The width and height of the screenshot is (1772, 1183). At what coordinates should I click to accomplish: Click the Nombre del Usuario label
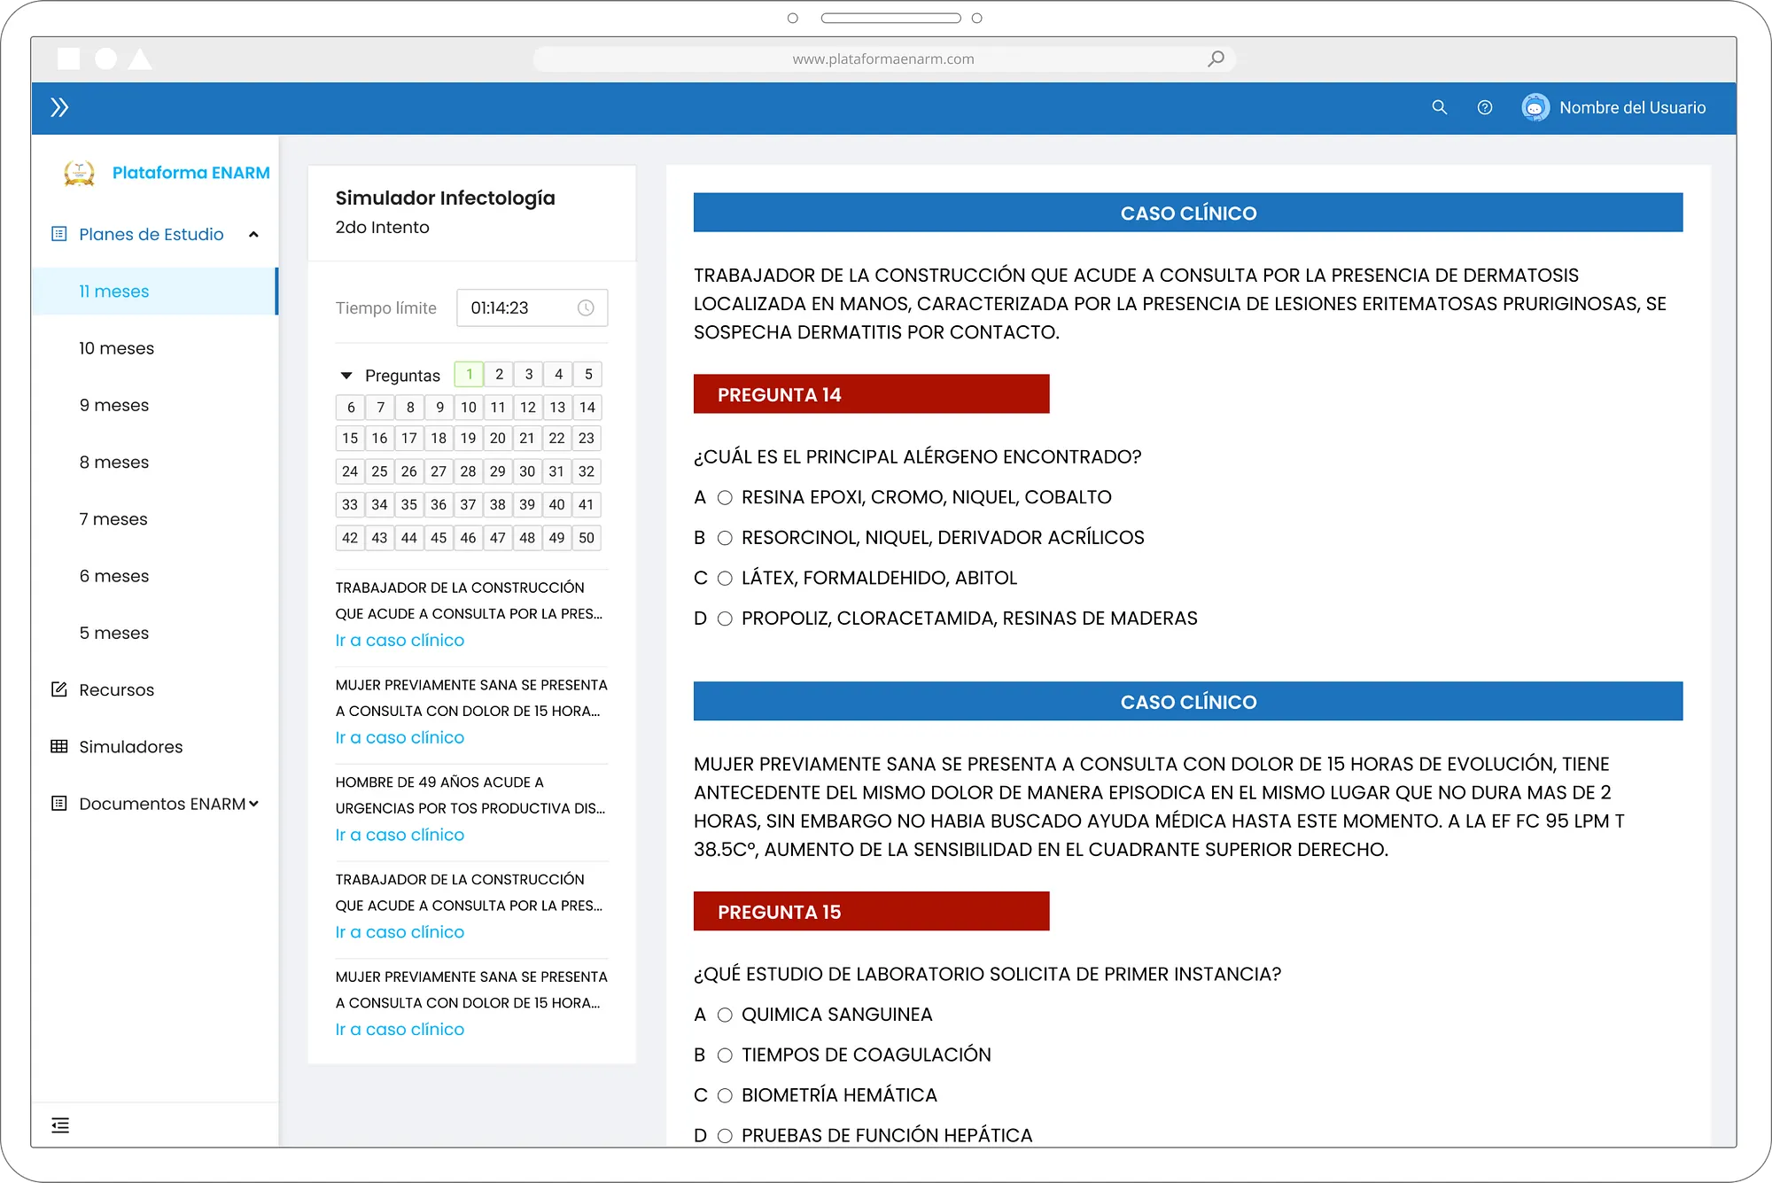pos(1632,107)
